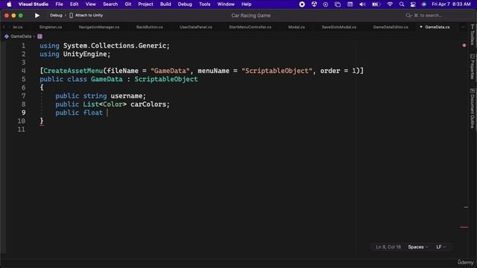This screenshot has width=477, height=268.
Task: Switch to the NavigationManager.cs tab
Action: click(99, 27)
